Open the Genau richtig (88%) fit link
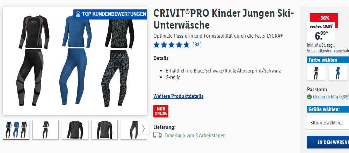 click(x=331, y=97)
